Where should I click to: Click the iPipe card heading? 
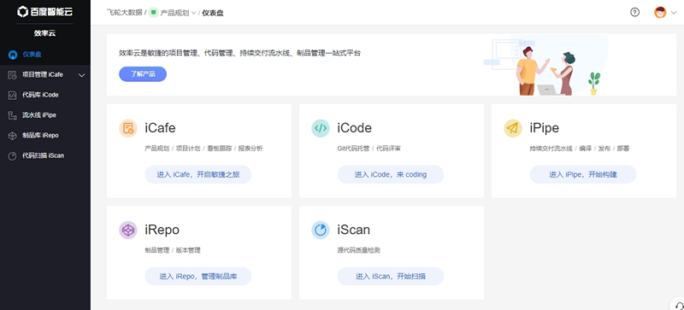544,128
